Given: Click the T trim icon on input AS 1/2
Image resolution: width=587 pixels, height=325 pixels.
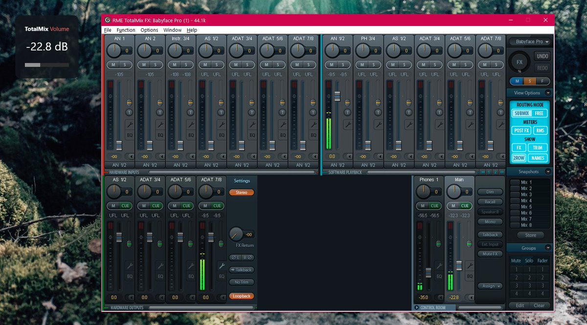Looking at the screenshot, I should 221,112.
